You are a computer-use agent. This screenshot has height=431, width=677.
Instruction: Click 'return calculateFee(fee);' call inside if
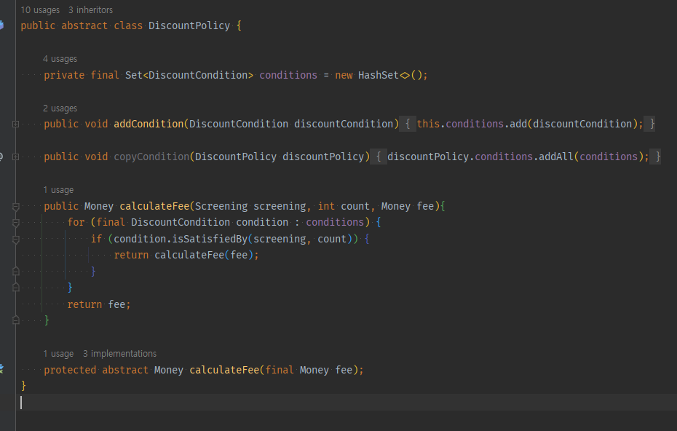click(x=186, y=256)
